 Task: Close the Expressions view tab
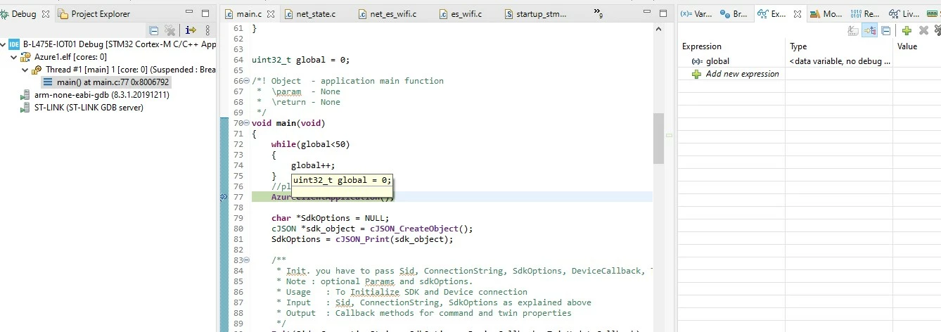tap(798, 13)
